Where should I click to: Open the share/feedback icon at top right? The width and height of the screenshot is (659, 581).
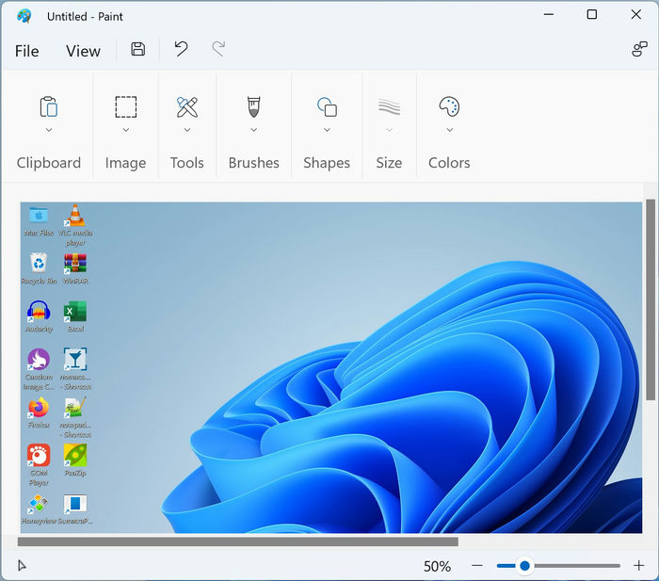tap(639, 49)
